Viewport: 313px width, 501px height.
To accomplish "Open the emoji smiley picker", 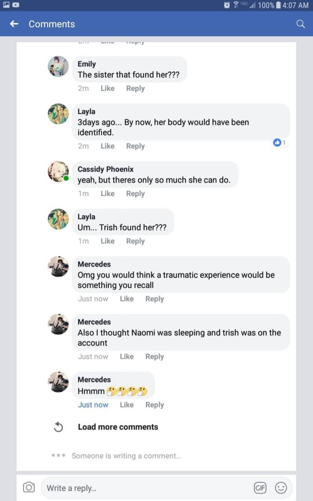I will [281, 488].
